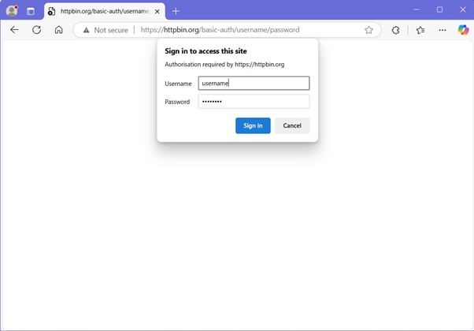Click the address bar URL text
This screenshot has width=474, height=331.
[x=220, y=30]
